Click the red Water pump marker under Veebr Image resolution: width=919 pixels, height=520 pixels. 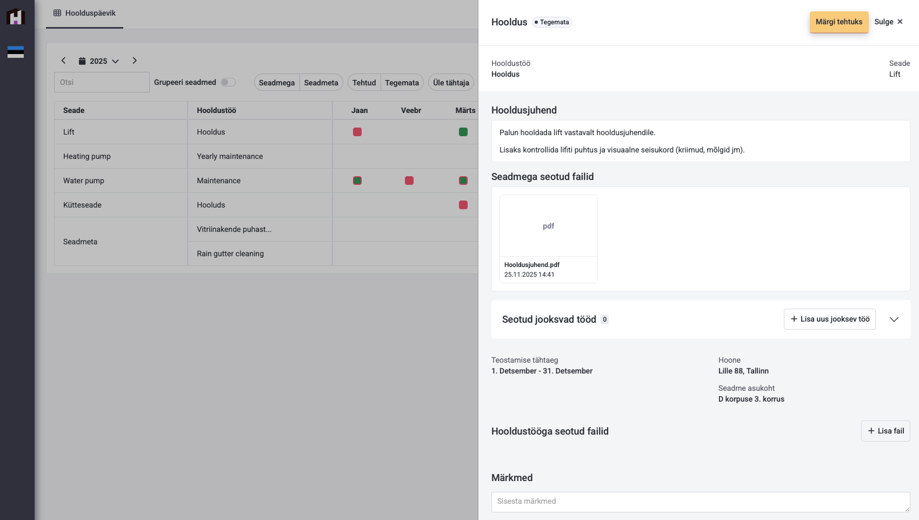tap(409, 181)
